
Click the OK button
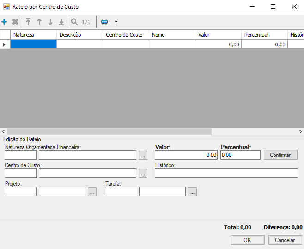point(248,240)
